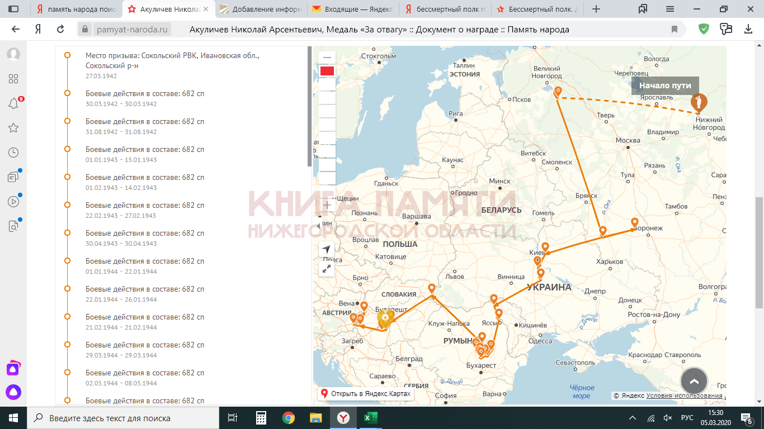This screenshot has height=429, width=764.
Task: Open the notifications bell in sidebar
Action: point(13,103)
